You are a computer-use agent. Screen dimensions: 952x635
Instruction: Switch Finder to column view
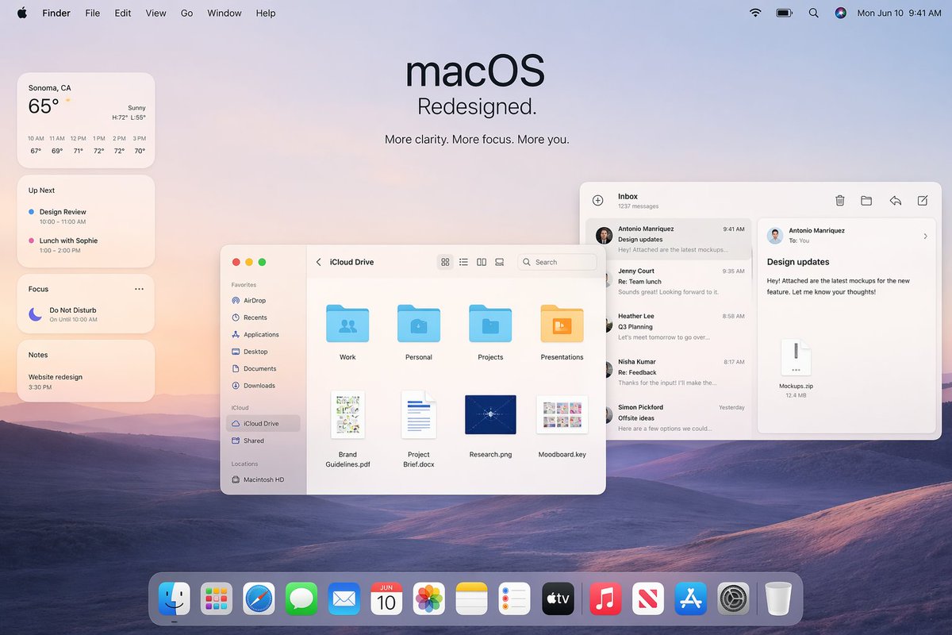coord(482,262)
